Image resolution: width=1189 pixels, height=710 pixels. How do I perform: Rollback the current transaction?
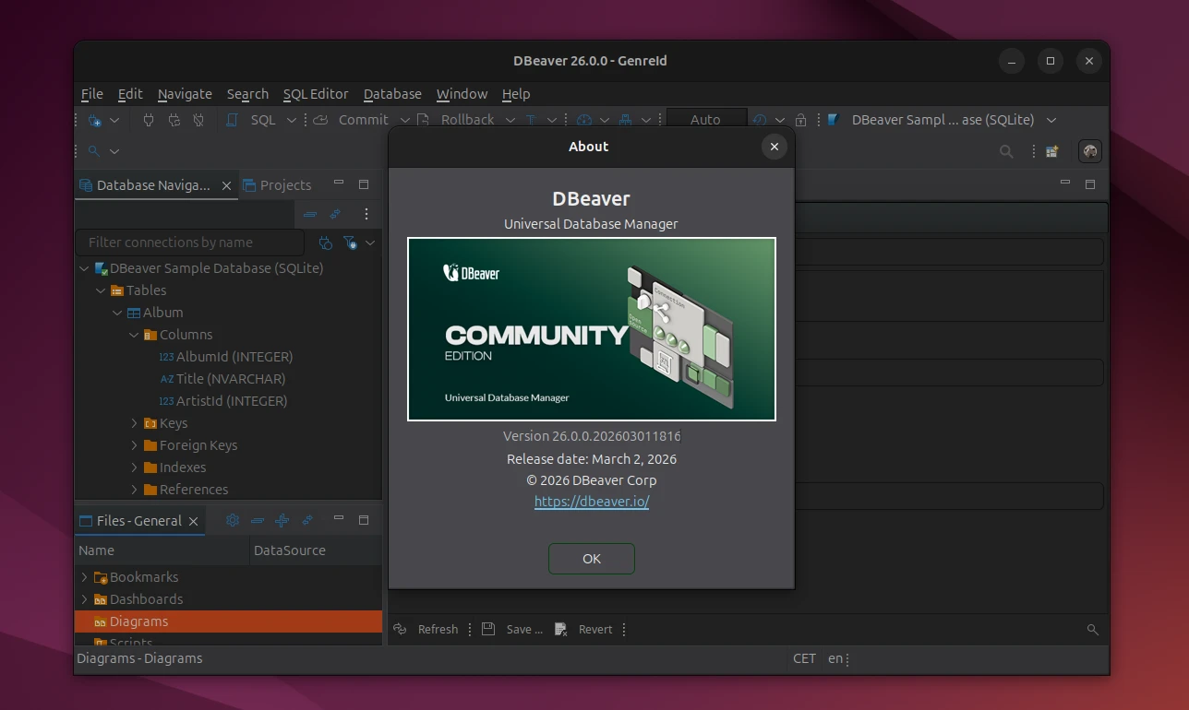pyautogui.click(x=467, y=120)
